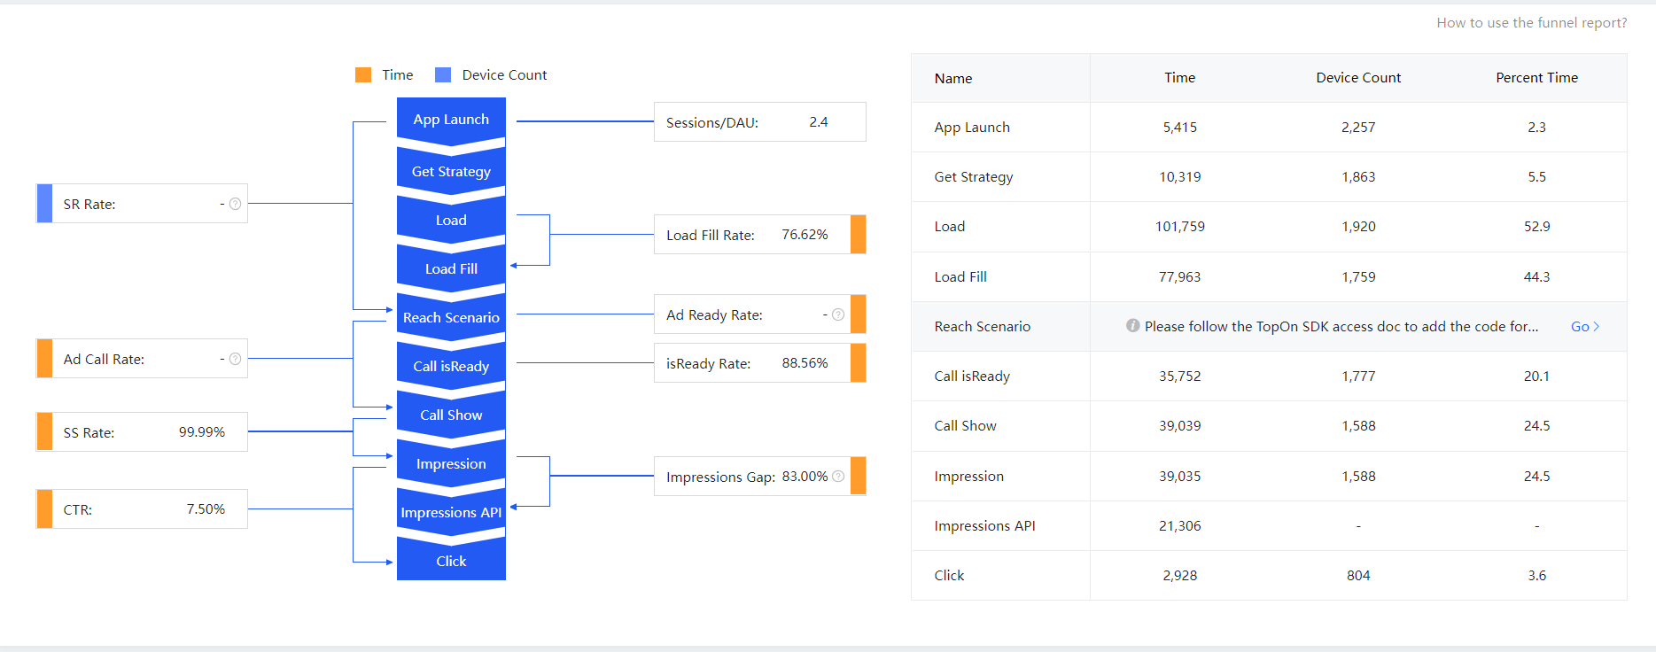
Task: Click the Ad Call Rate help icon
Action: point(235,359)
